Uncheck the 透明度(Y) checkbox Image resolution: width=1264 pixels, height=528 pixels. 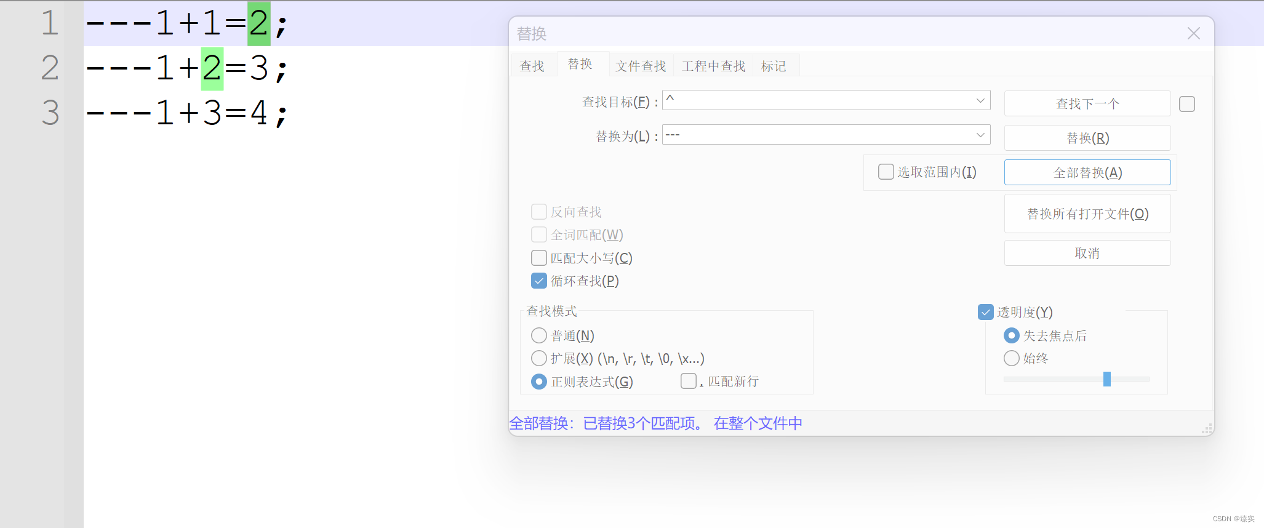(x=986, y=312)
